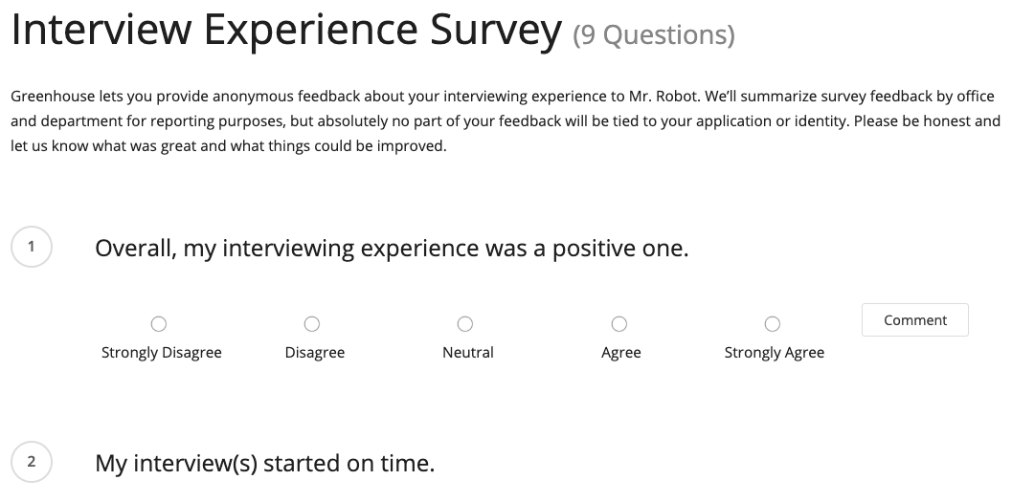Select the Strongly Disagree radio button

click(159, 323)
